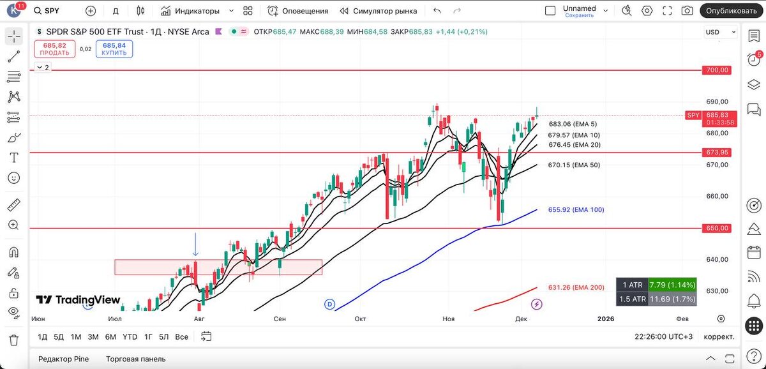Screen dimensions: 766x369
Task: Open Индикаторы indicators dialog
Action: click(x=190, y=11)
